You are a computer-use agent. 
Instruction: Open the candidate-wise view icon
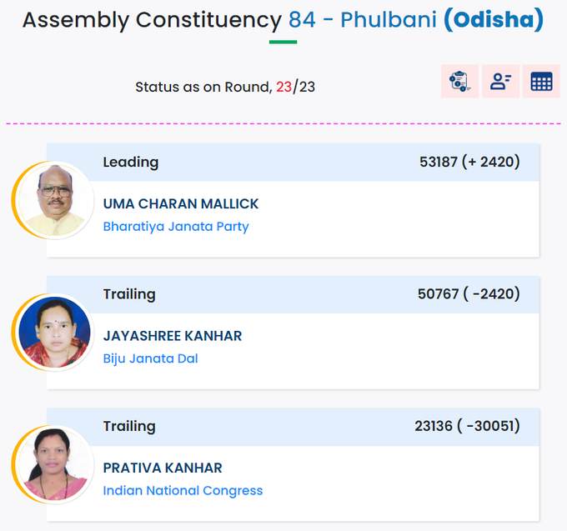501,82
